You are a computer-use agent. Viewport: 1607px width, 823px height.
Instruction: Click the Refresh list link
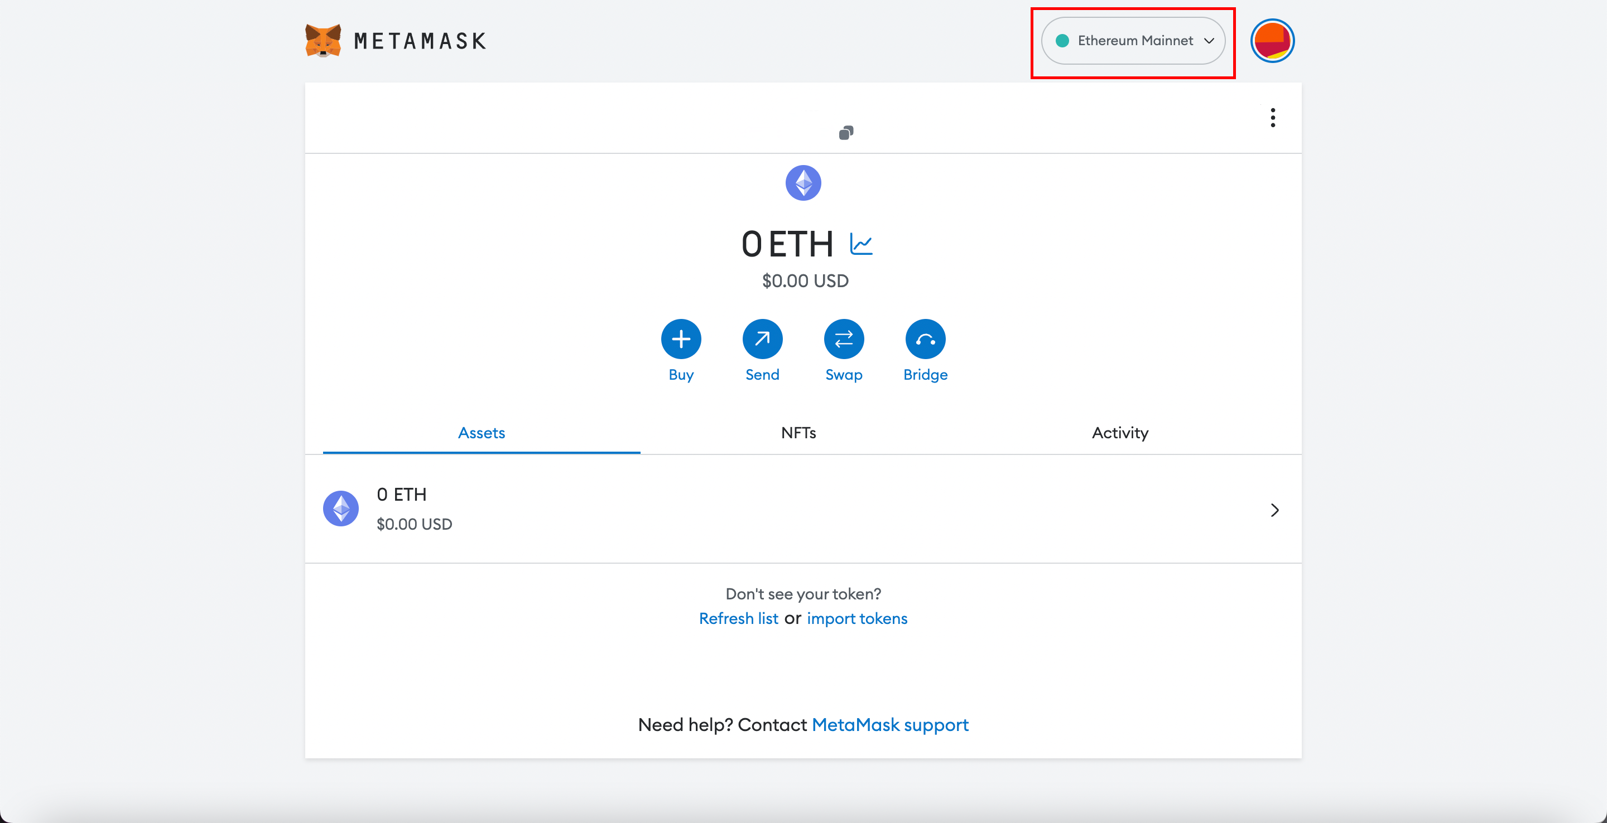[739, 618]
